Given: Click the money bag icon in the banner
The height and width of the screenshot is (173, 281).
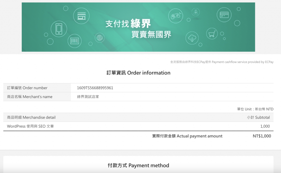Looking at the screenshot, I should tap(196, 12).
